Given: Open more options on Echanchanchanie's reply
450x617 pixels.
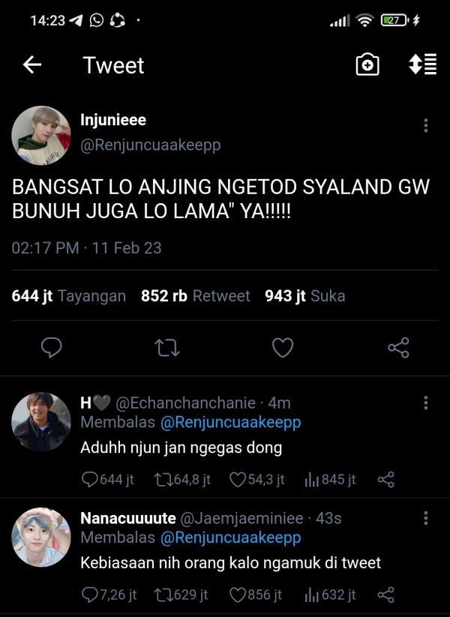Looking at the screenshot, I should pos(425,403).
